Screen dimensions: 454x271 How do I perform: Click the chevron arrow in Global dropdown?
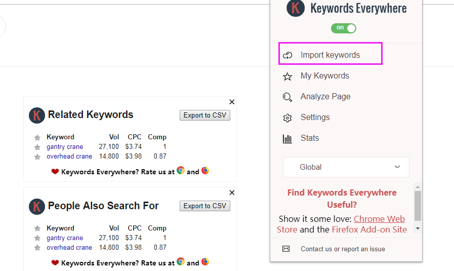397,167
